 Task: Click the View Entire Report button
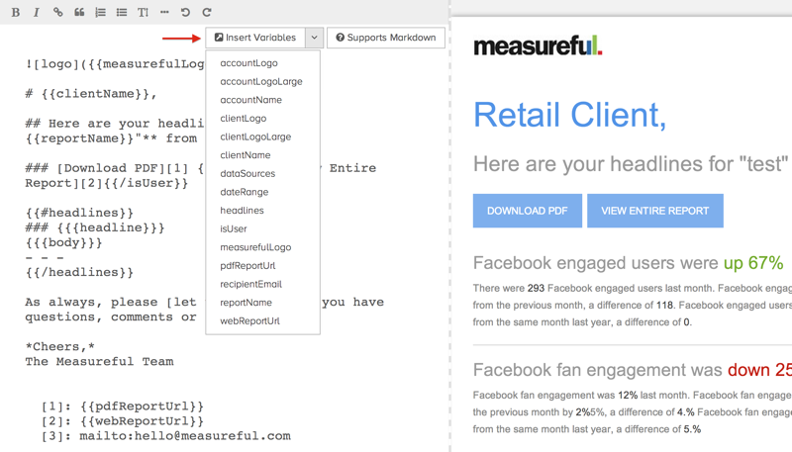654,211
